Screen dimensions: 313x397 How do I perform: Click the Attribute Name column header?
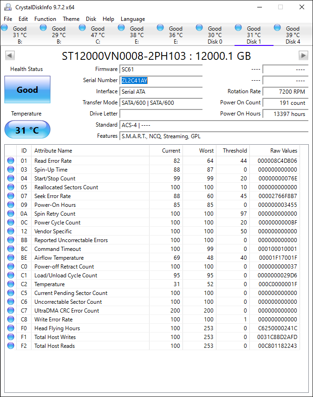53,151
